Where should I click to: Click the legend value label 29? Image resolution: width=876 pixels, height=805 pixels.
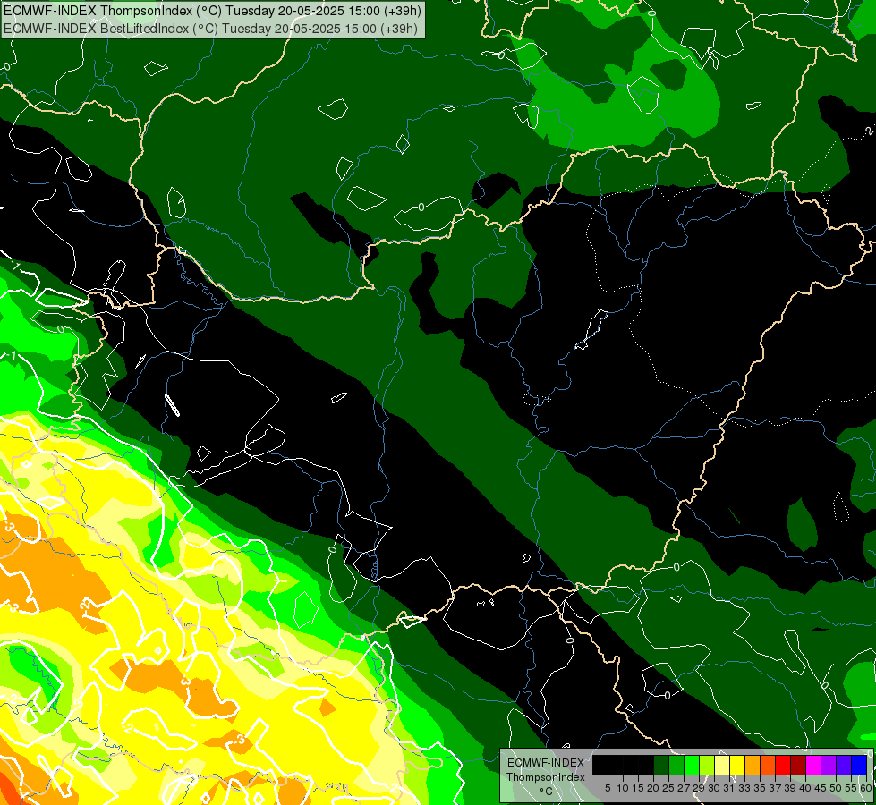699,788
